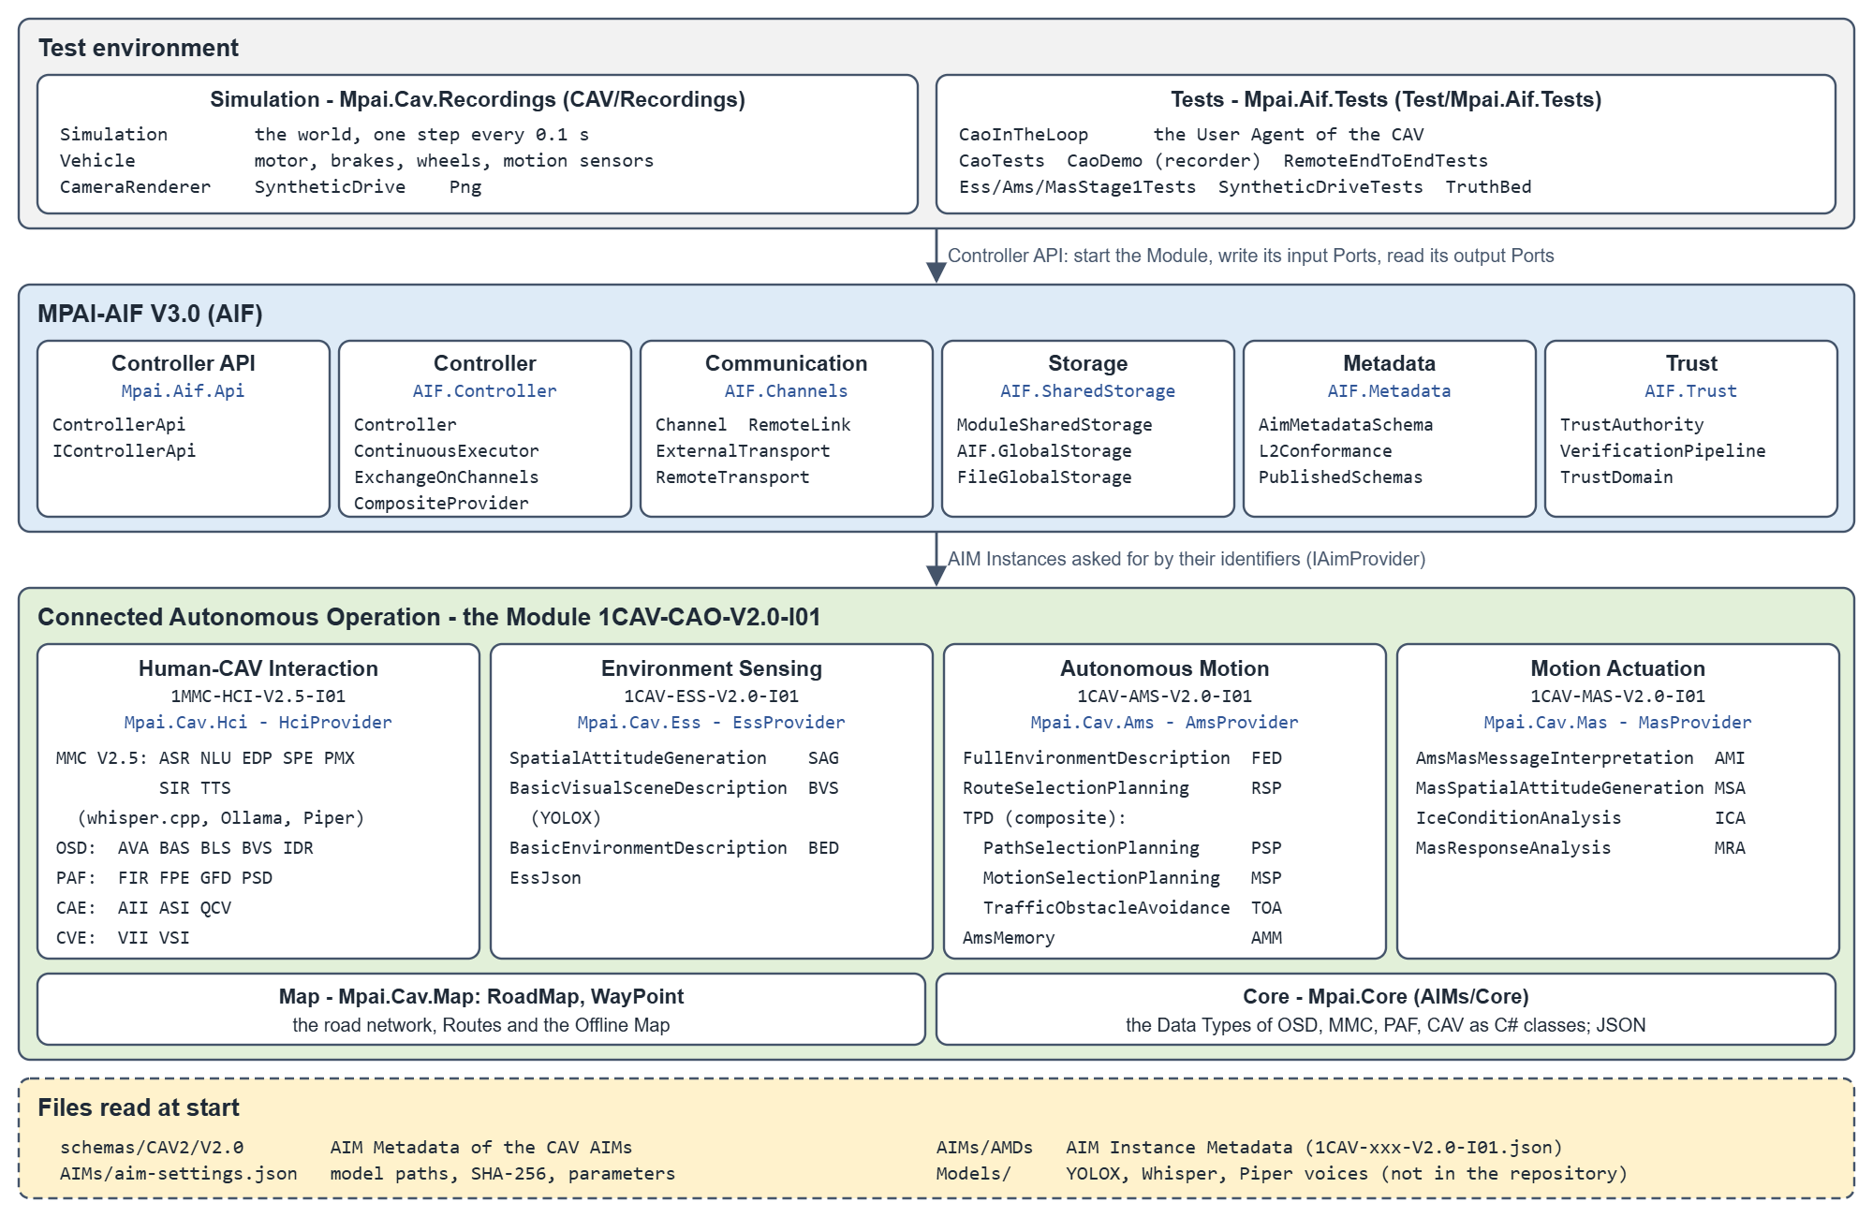Select 'RouteSelectionPlanning' in Autonomous Motion
Viewport: 1873px width, 1217px height.
(1076, 788)
